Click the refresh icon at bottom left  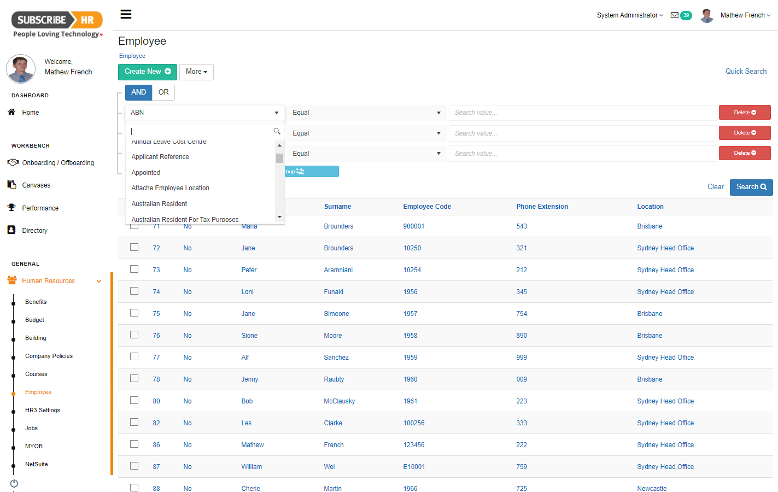(x=14, y=483)
